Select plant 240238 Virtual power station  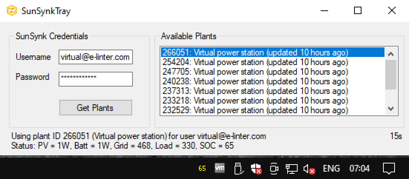(272, 82)
